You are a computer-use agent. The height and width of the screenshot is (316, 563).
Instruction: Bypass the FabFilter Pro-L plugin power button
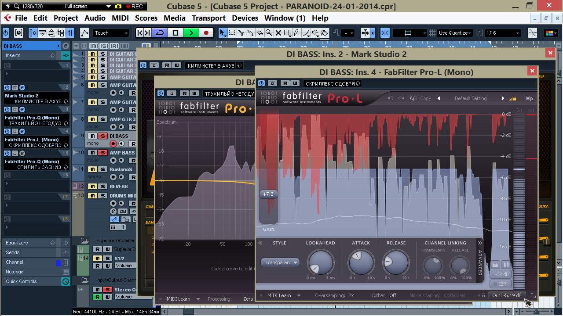261,83
